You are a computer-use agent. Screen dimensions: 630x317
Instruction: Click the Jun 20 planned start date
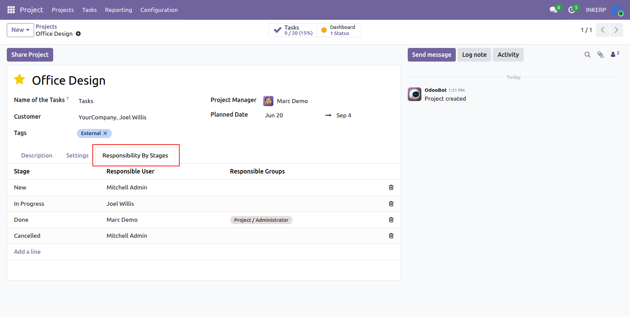tap(274, 115)
